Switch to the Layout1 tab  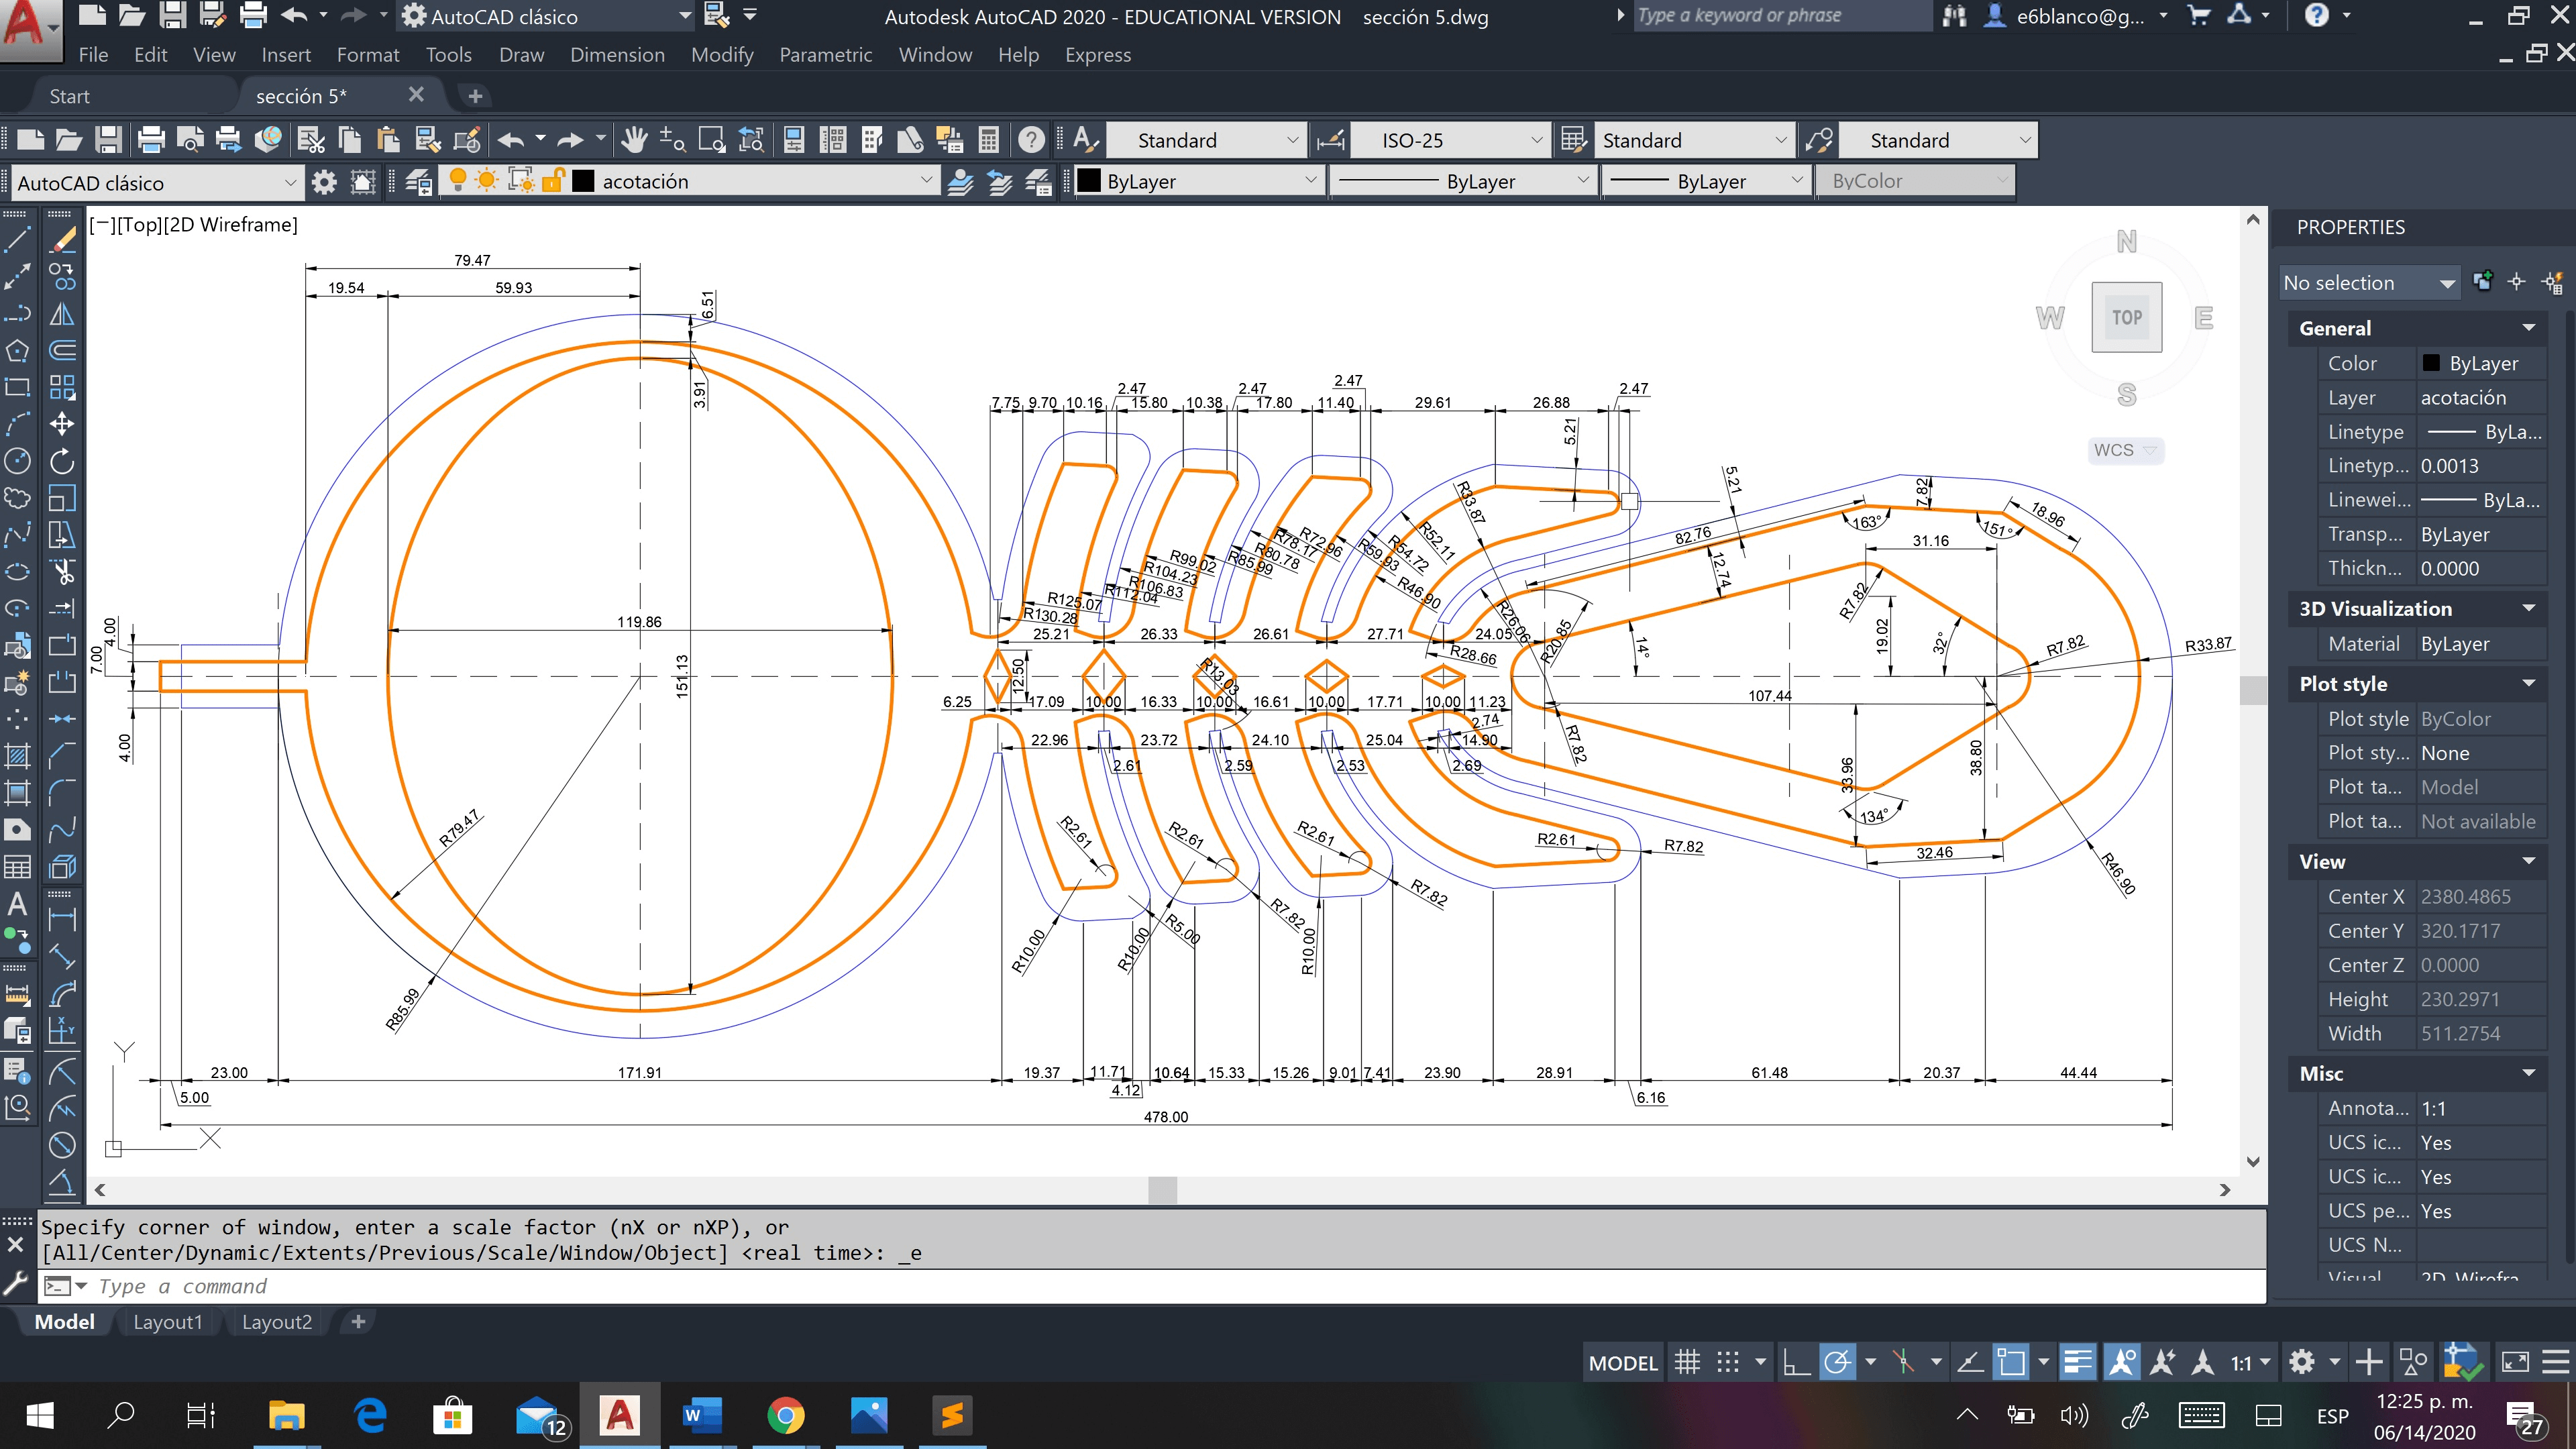point(167,1322)
